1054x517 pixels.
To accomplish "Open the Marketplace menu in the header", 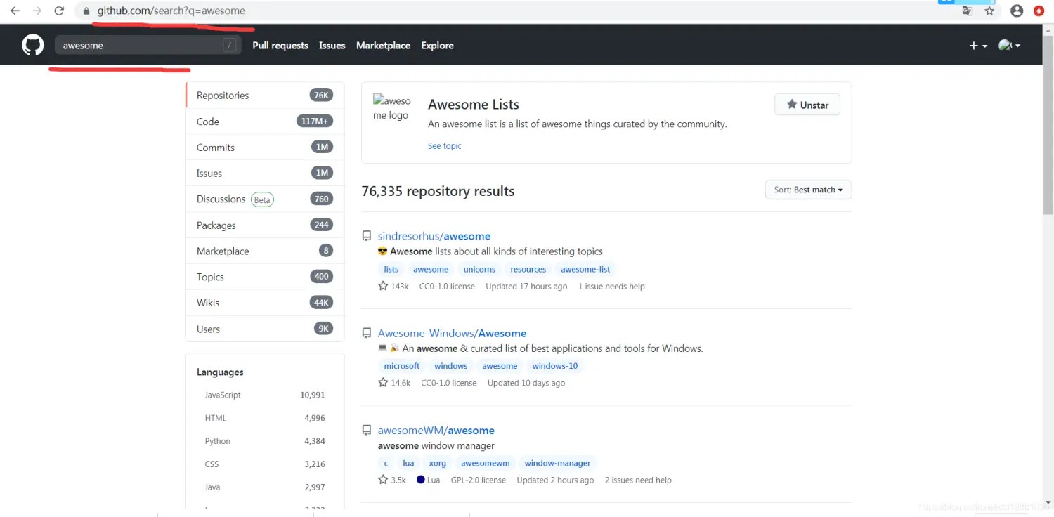I will (383, 45).
